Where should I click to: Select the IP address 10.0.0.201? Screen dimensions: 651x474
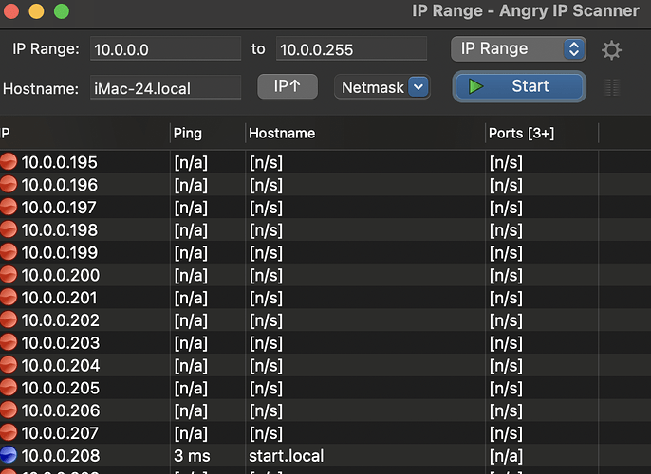[60, 298]
